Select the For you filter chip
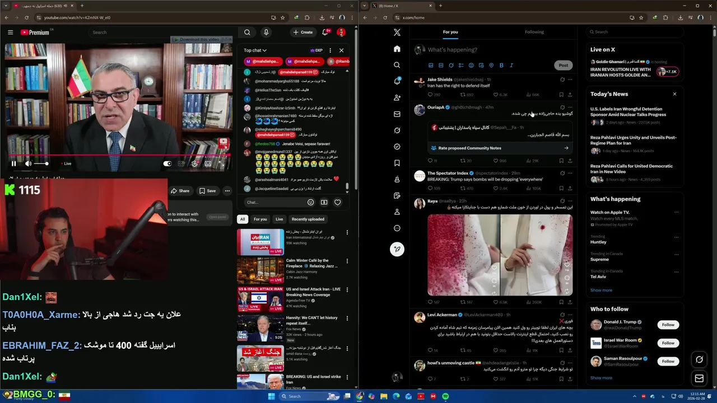The image size is (717, 403). [x=260, y=219]
